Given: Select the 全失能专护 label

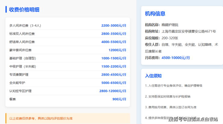Looking at the screenshot, I should (17, 83).
